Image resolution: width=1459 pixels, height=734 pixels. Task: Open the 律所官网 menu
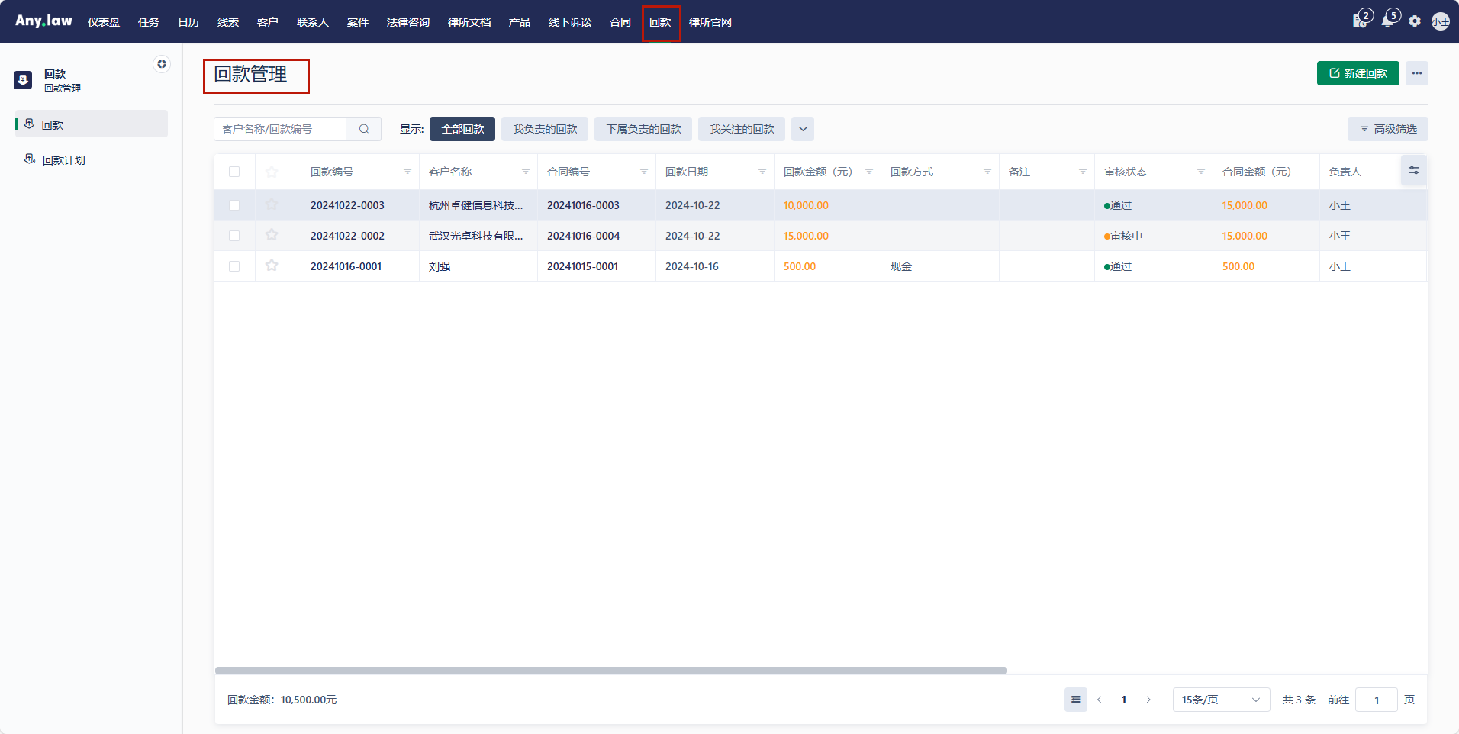pos(710,22)
